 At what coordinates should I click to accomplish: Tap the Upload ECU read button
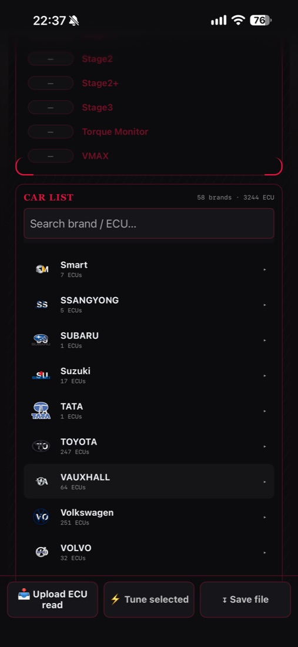tap(53, 599)
